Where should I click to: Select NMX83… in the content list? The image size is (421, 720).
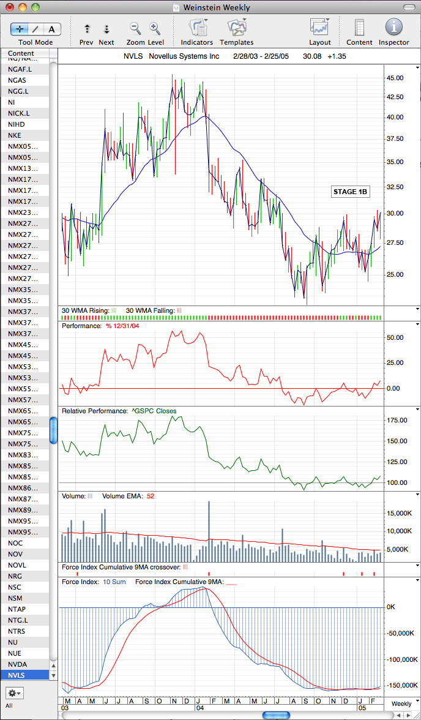[24, 454]
